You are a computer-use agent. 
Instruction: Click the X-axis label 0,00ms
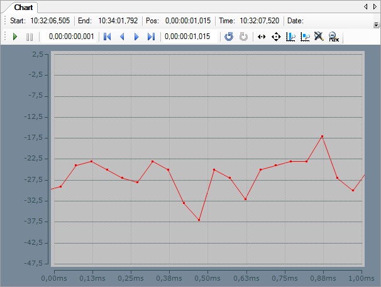[54, 278]
